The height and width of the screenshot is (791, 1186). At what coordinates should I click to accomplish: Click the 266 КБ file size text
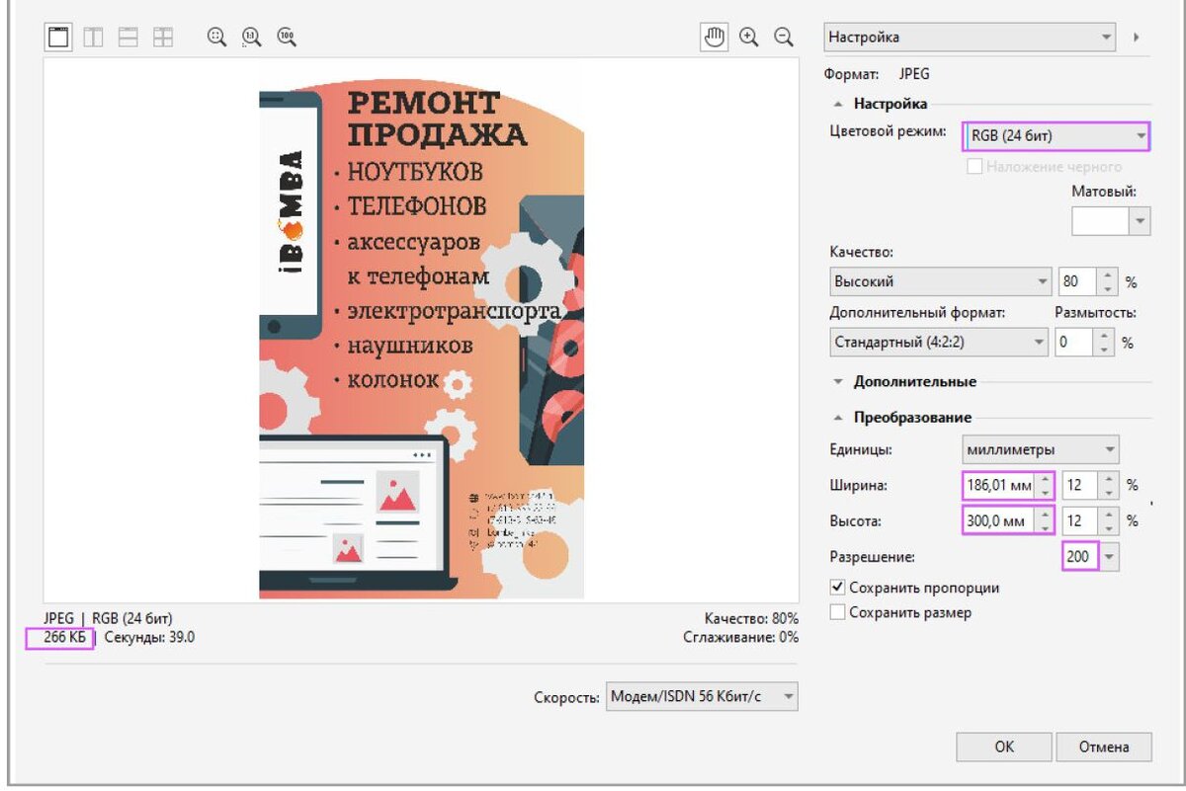click(x=66, y=637)
